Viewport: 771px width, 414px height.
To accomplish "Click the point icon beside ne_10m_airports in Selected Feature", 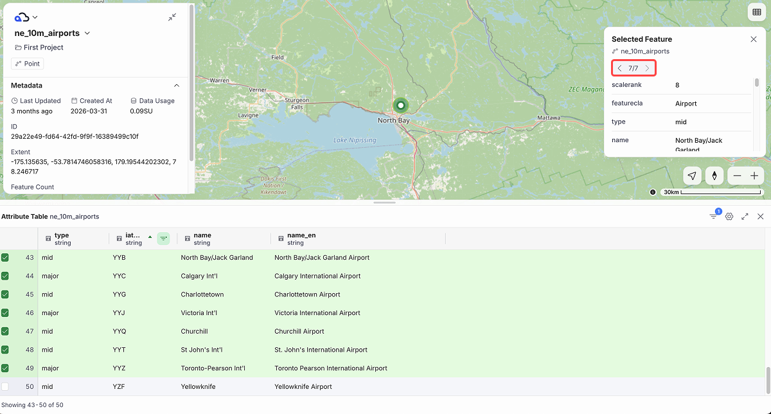I will 615,51.
